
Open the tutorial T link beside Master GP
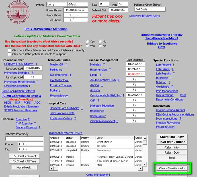click(66, 65)
